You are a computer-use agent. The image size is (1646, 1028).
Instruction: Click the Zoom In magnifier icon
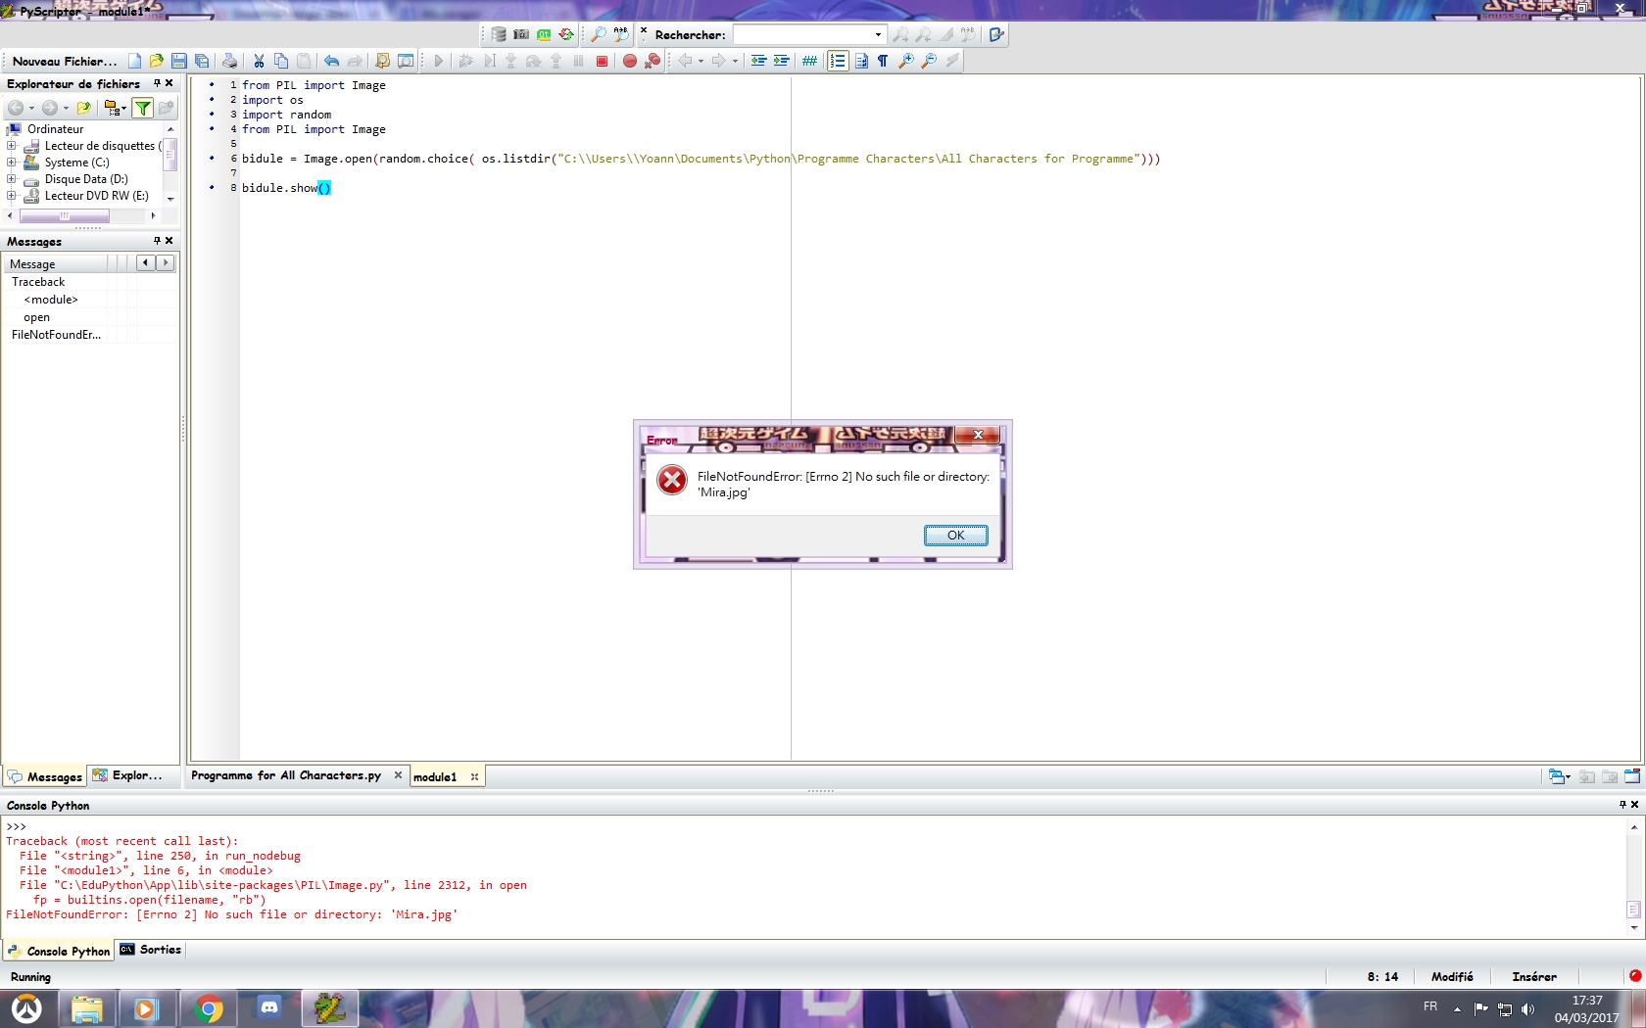click(x=906, y=61)
